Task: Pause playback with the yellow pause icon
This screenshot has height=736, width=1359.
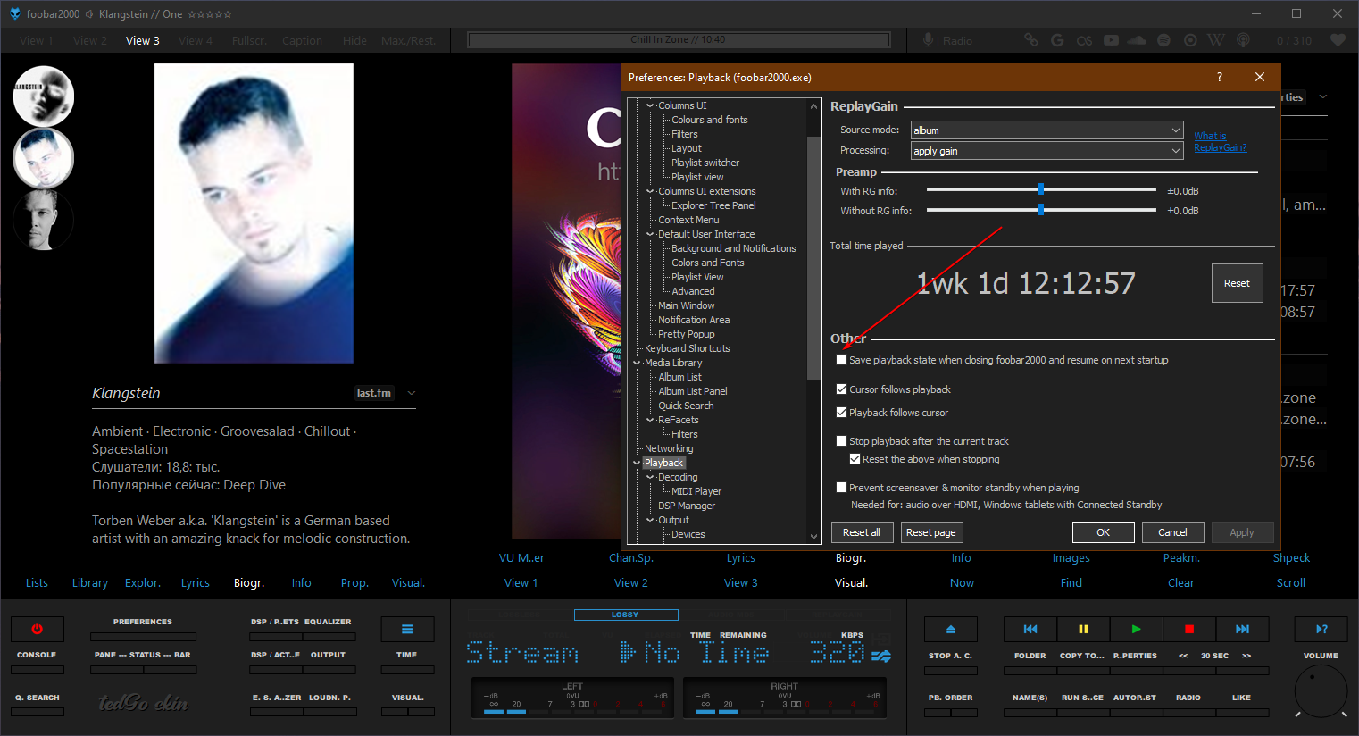Action: pyautogui.click(x=1083, y=630)
